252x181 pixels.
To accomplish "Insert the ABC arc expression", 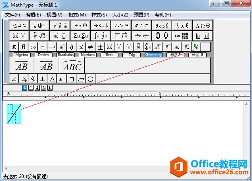I will 72,65.
